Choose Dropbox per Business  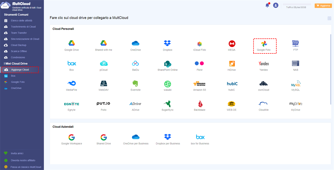point(168,139)
